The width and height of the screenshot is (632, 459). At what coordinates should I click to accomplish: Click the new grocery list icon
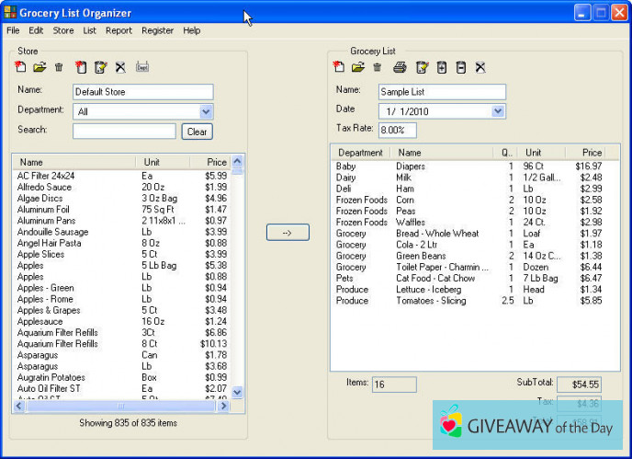[339, 67]
